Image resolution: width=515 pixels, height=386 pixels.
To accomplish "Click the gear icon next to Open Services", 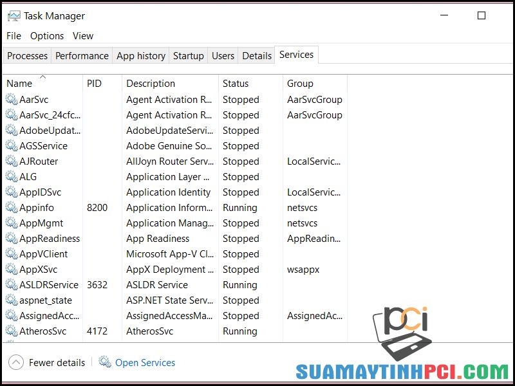I will [x=105, y=362].
